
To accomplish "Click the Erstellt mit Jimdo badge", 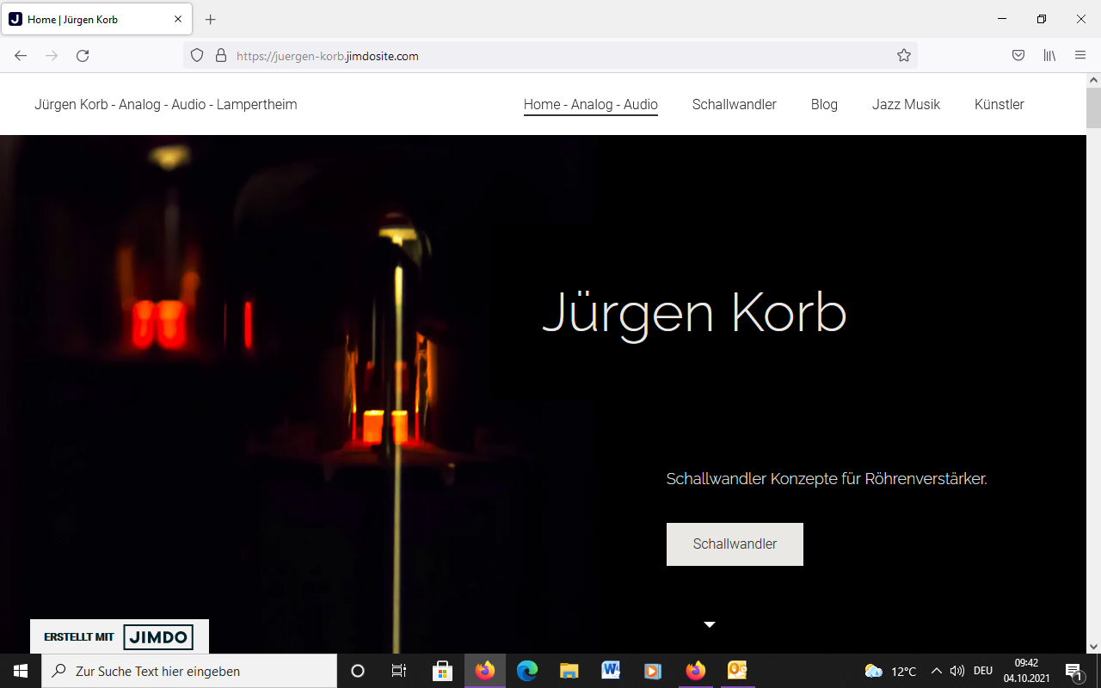I will coord(120,637).
